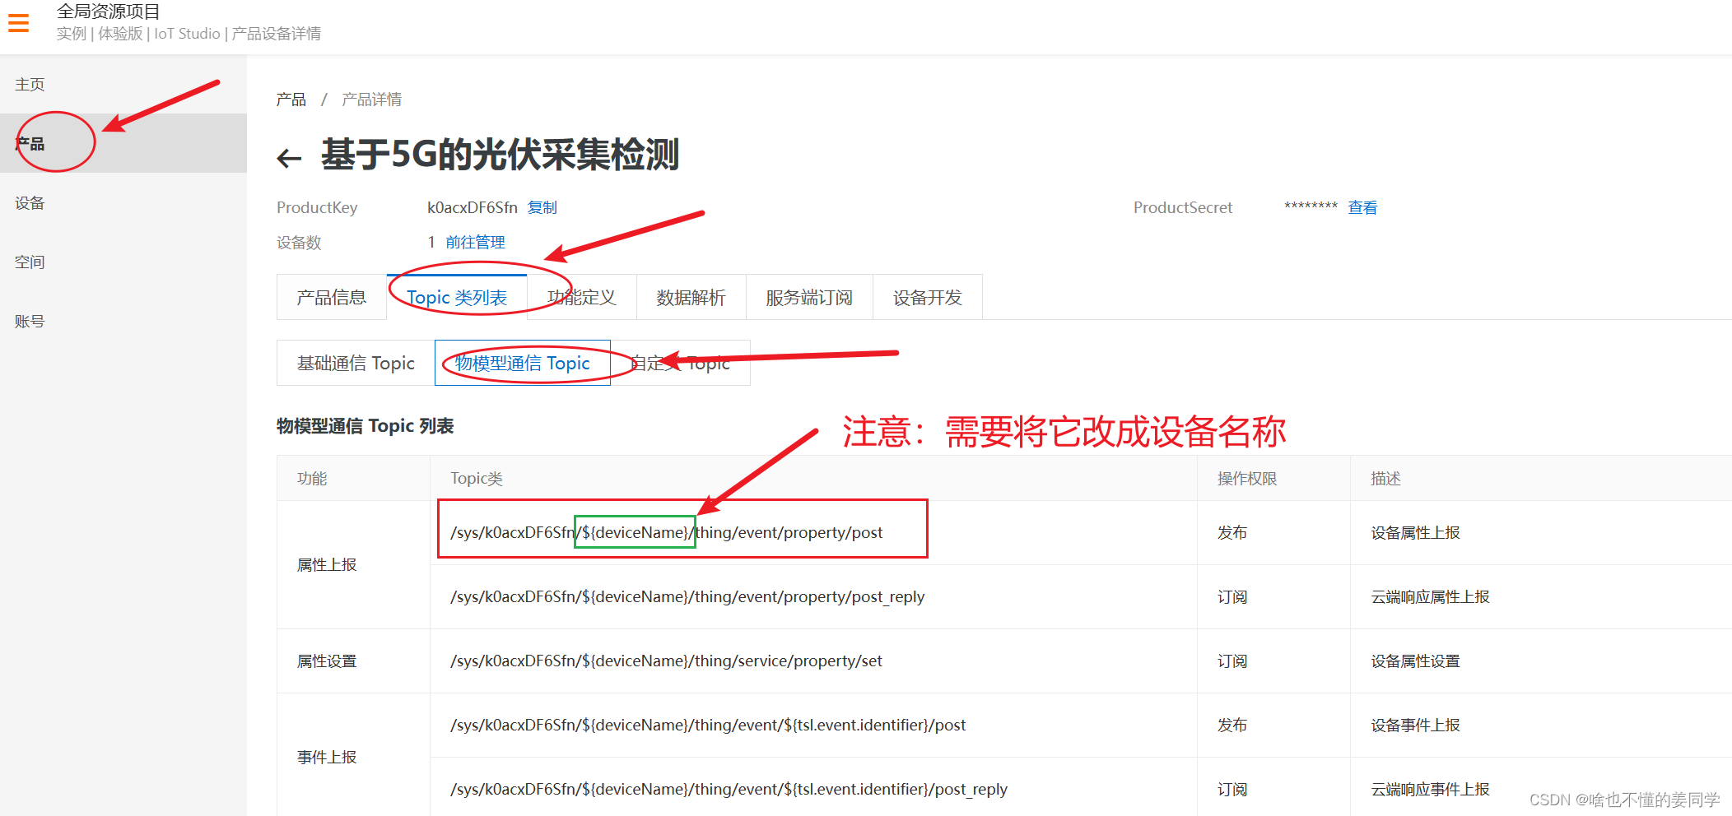Screen dimensions: 1732x816
Task: Select 设备 in the left sidebar
Action: click(x=30, y=202)
